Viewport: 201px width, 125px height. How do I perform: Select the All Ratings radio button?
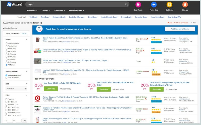pyautogui.click(x=7, y=65)
